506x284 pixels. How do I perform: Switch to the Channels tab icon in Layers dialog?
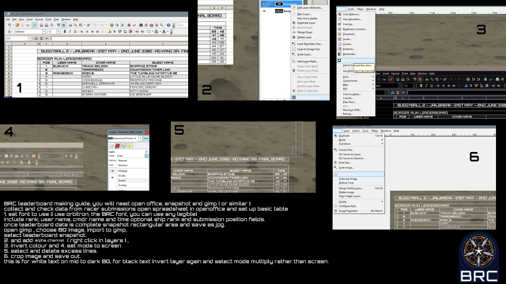tap(118, 146)
